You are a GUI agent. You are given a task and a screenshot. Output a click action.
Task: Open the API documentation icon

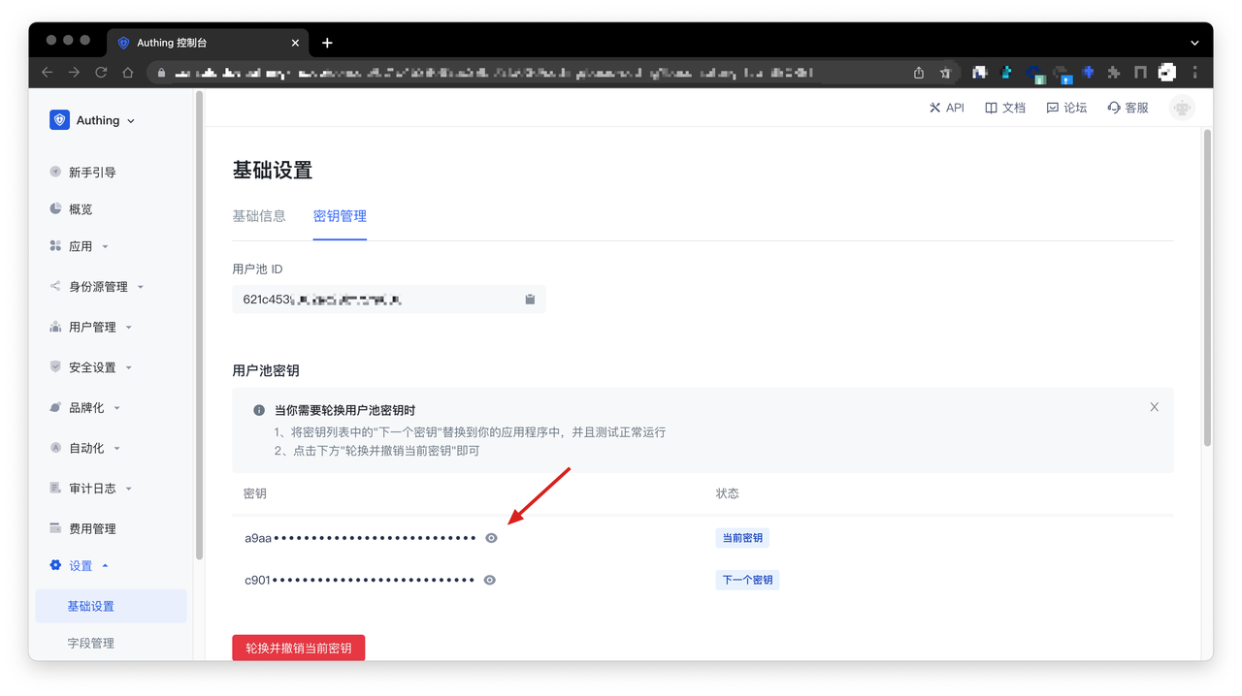click(946, 108)
